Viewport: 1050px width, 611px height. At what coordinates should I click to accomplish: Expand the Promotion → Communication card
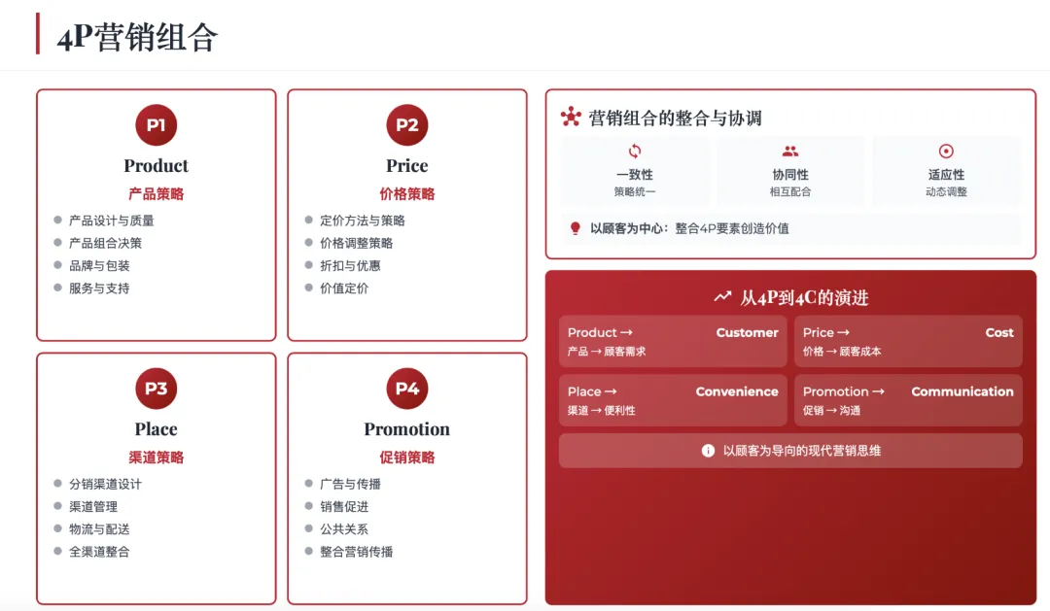908,400
